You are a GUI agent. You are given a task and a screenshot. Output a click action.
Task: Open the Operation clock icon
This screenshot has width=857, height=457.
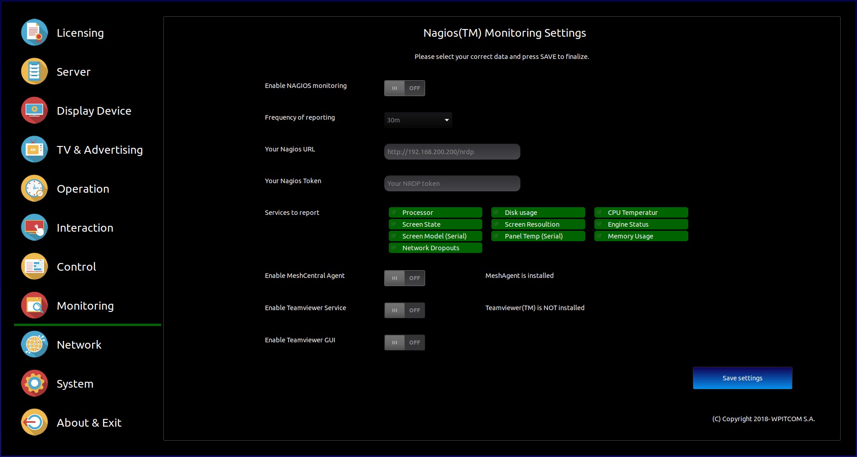34,189
